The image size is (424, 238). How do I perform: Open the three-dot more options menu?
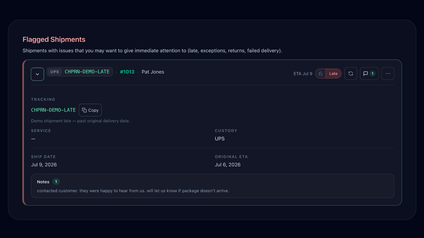click(x=388, y=74)
